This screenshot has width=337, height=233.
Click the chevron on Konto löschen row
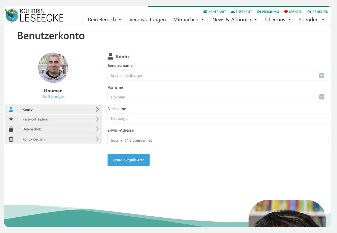97,139
